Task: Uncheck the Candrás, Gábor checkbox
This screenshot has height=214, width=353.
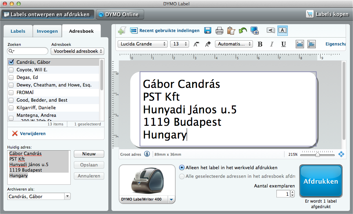Action: [x=11, y=62]
